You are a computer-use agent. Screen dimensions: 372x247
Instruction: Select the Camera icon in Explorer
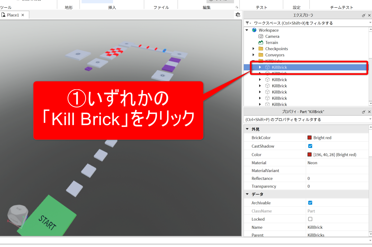coord(261,36)
